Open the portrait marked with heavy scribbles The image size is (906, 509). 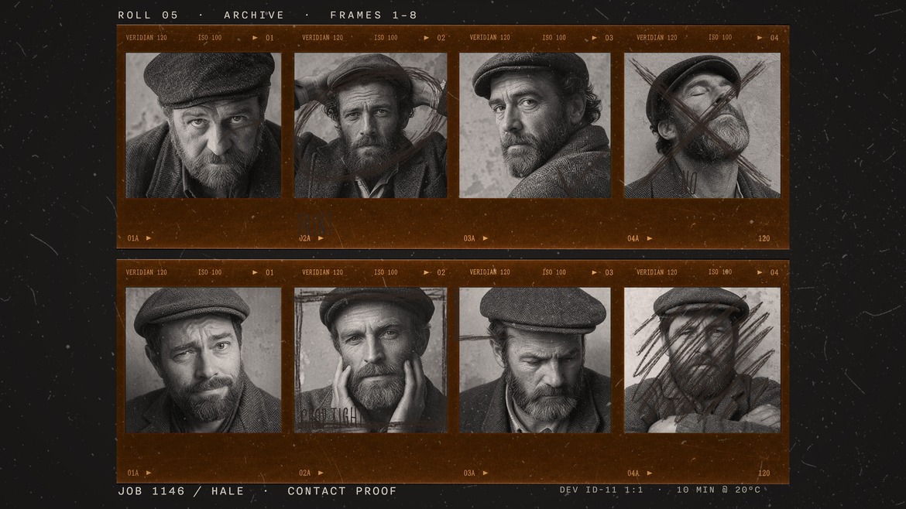pyautogui.click(x=702, y=360)
